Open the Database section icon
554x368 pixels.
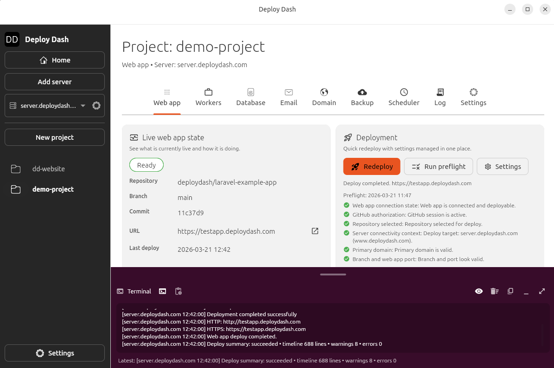coord(251,92)
